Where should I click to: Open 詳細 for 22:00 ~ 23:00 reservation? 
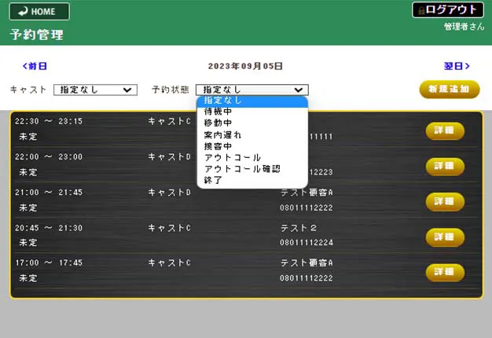click(445, 166)
